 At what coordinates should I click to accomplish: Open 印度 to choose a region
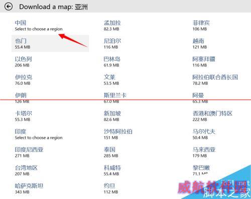point(50,134)
